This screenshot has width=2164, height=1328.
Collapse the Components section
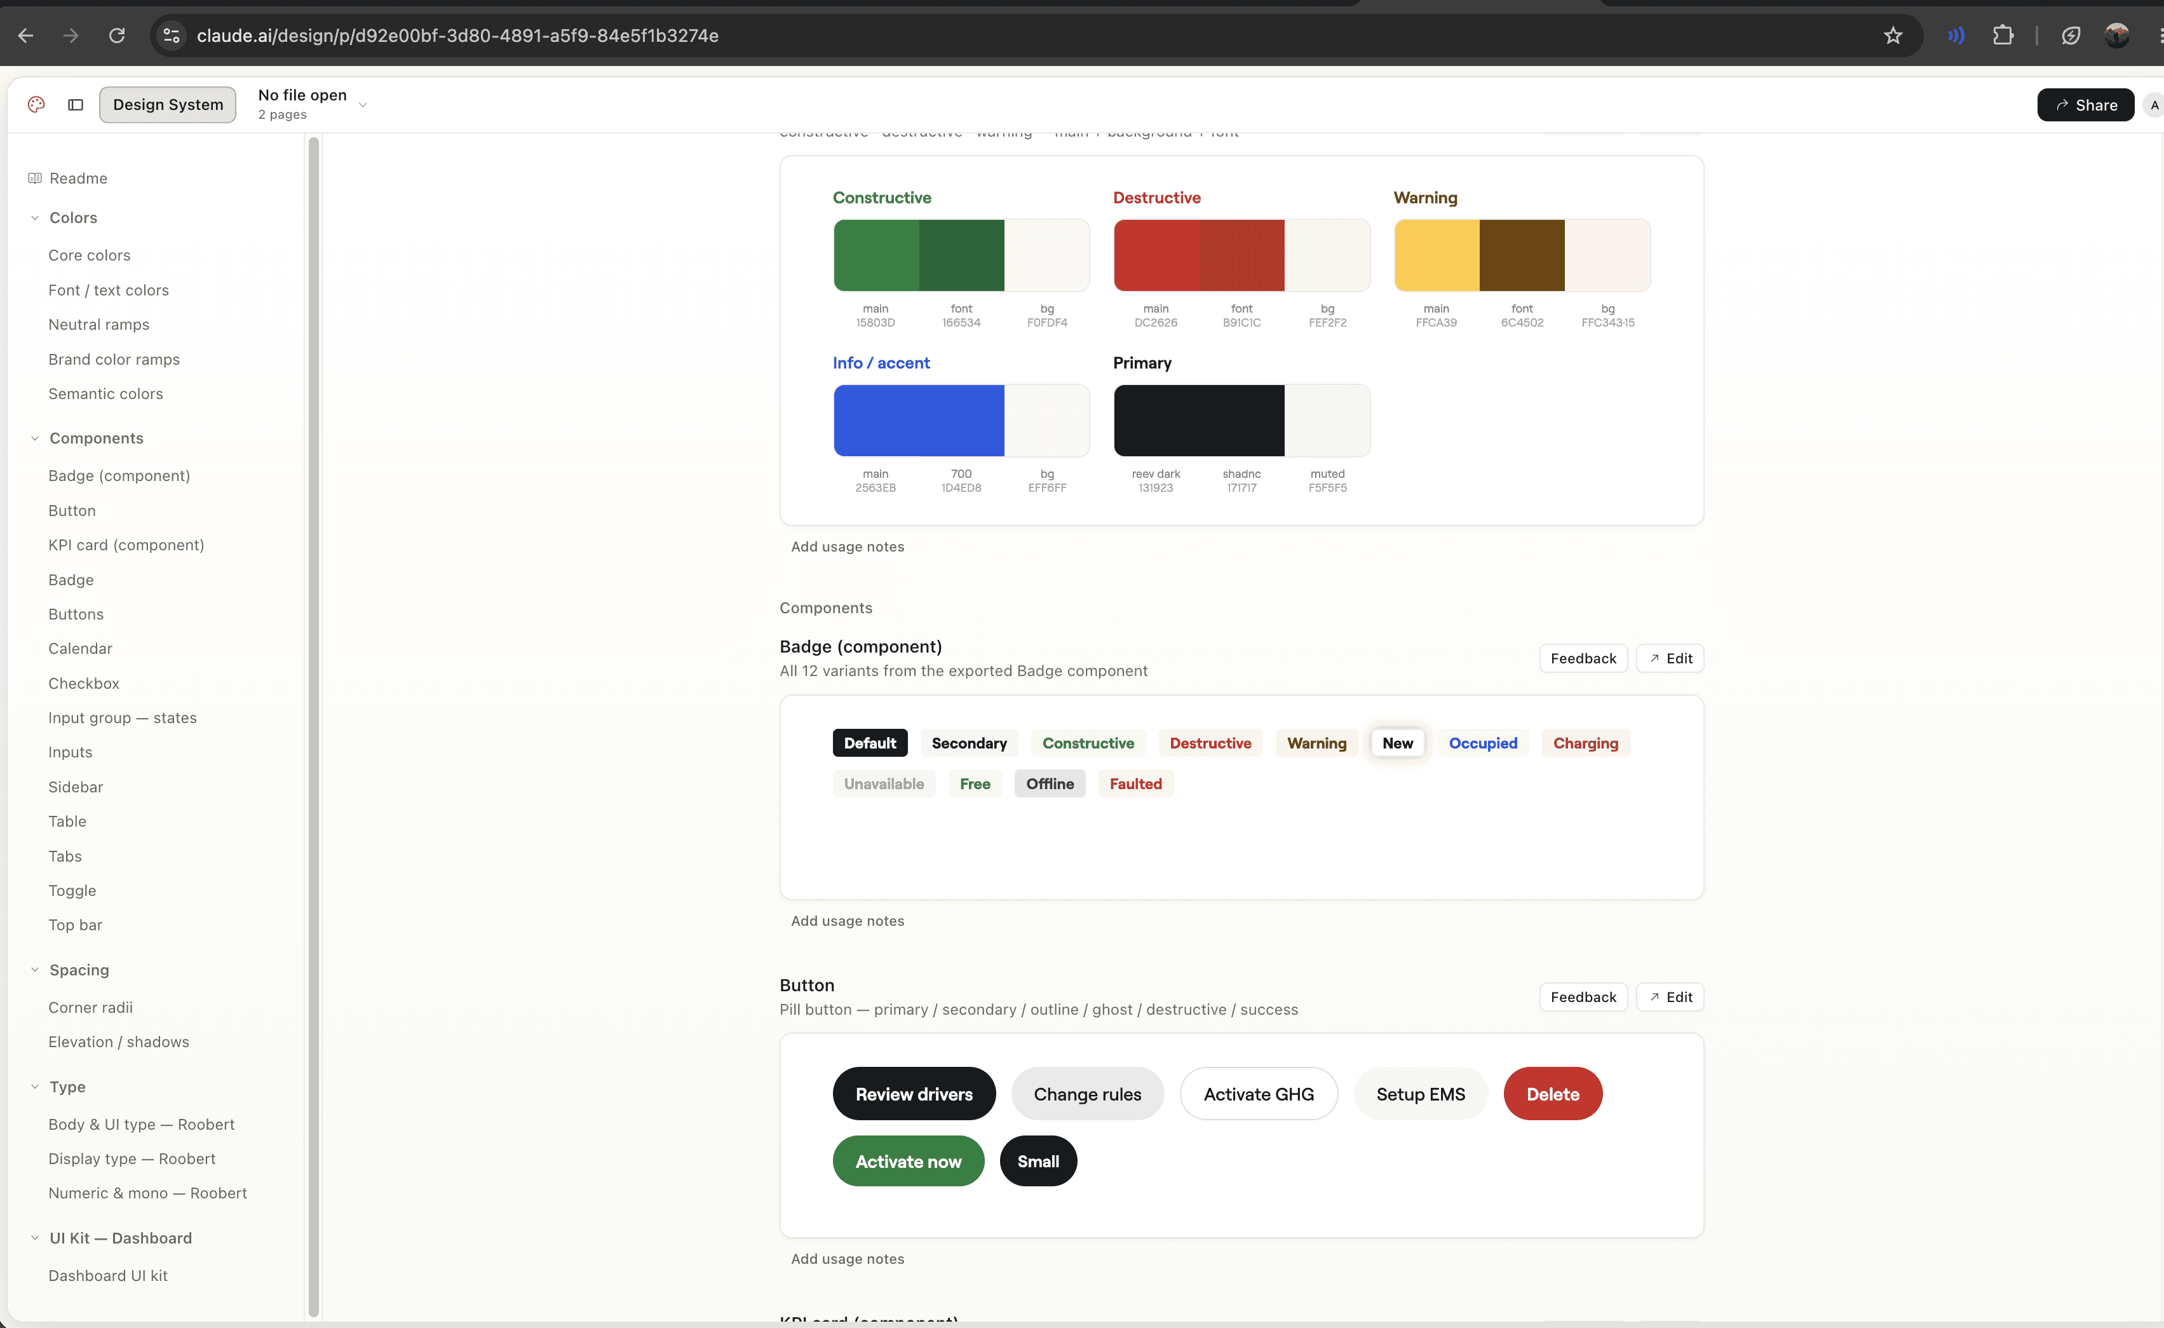click(35, 438)
